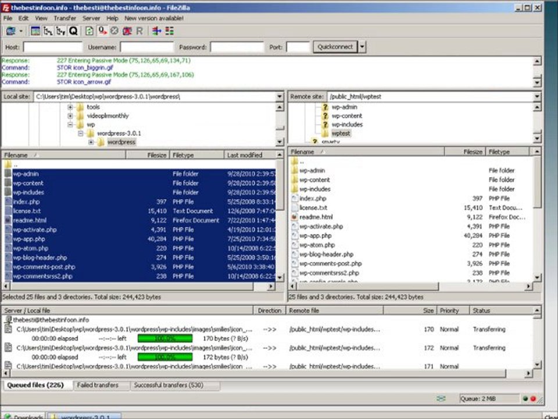Click the process queue toolbar icon
This screenshot has width=558, height=419.
(102, 31)
